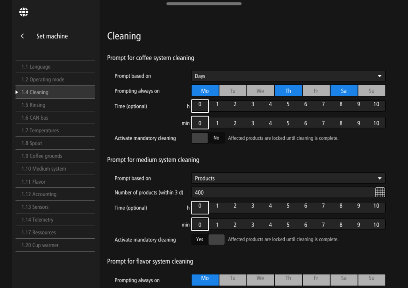Screen dimensions: 408x288
Task: Click the globe language icon
Action: coord(24,12)
